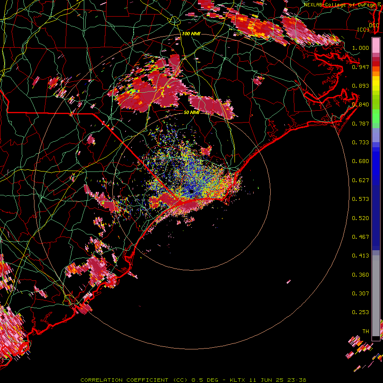Click the 0.307 scale value

point(360,294)
